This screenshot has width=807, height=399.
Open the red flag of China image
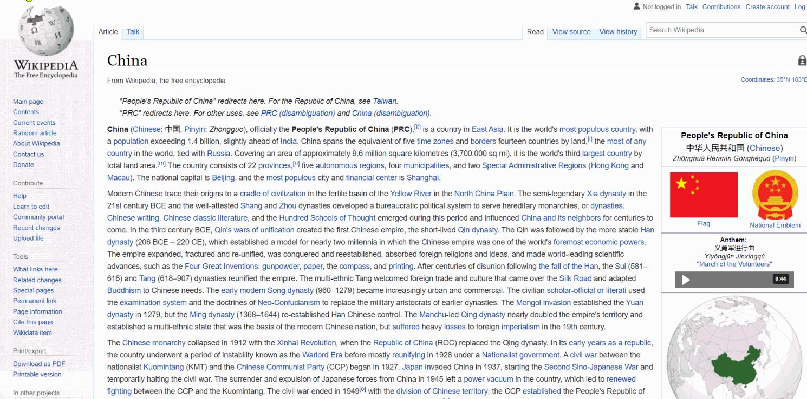coord(704,195)
